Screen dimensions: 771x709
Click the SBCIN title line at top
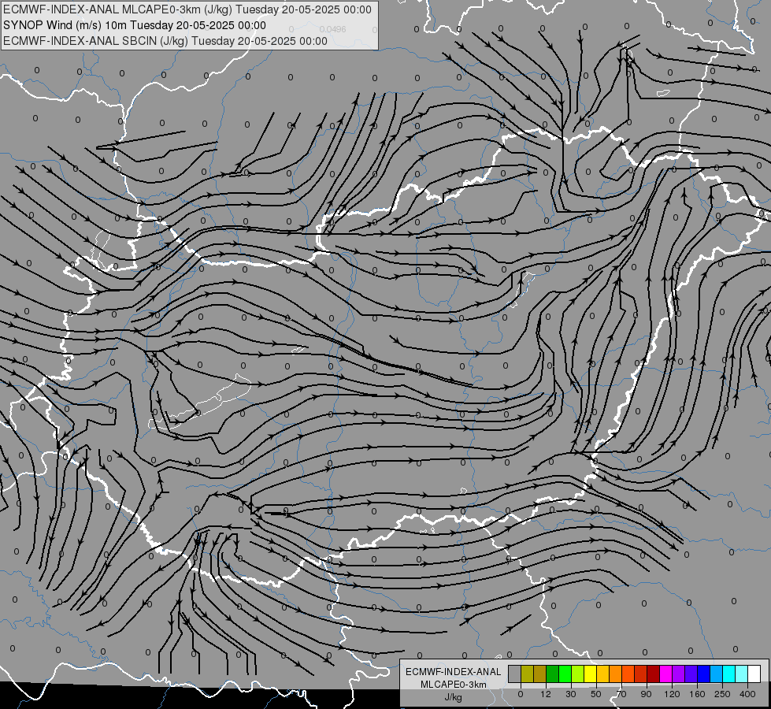coord(165,41)
